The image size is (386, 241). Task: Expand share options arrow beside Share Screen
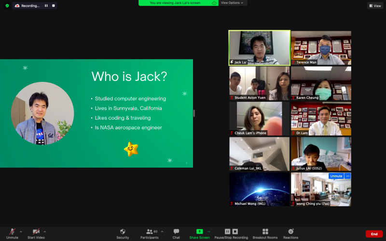tap(209, 231)
